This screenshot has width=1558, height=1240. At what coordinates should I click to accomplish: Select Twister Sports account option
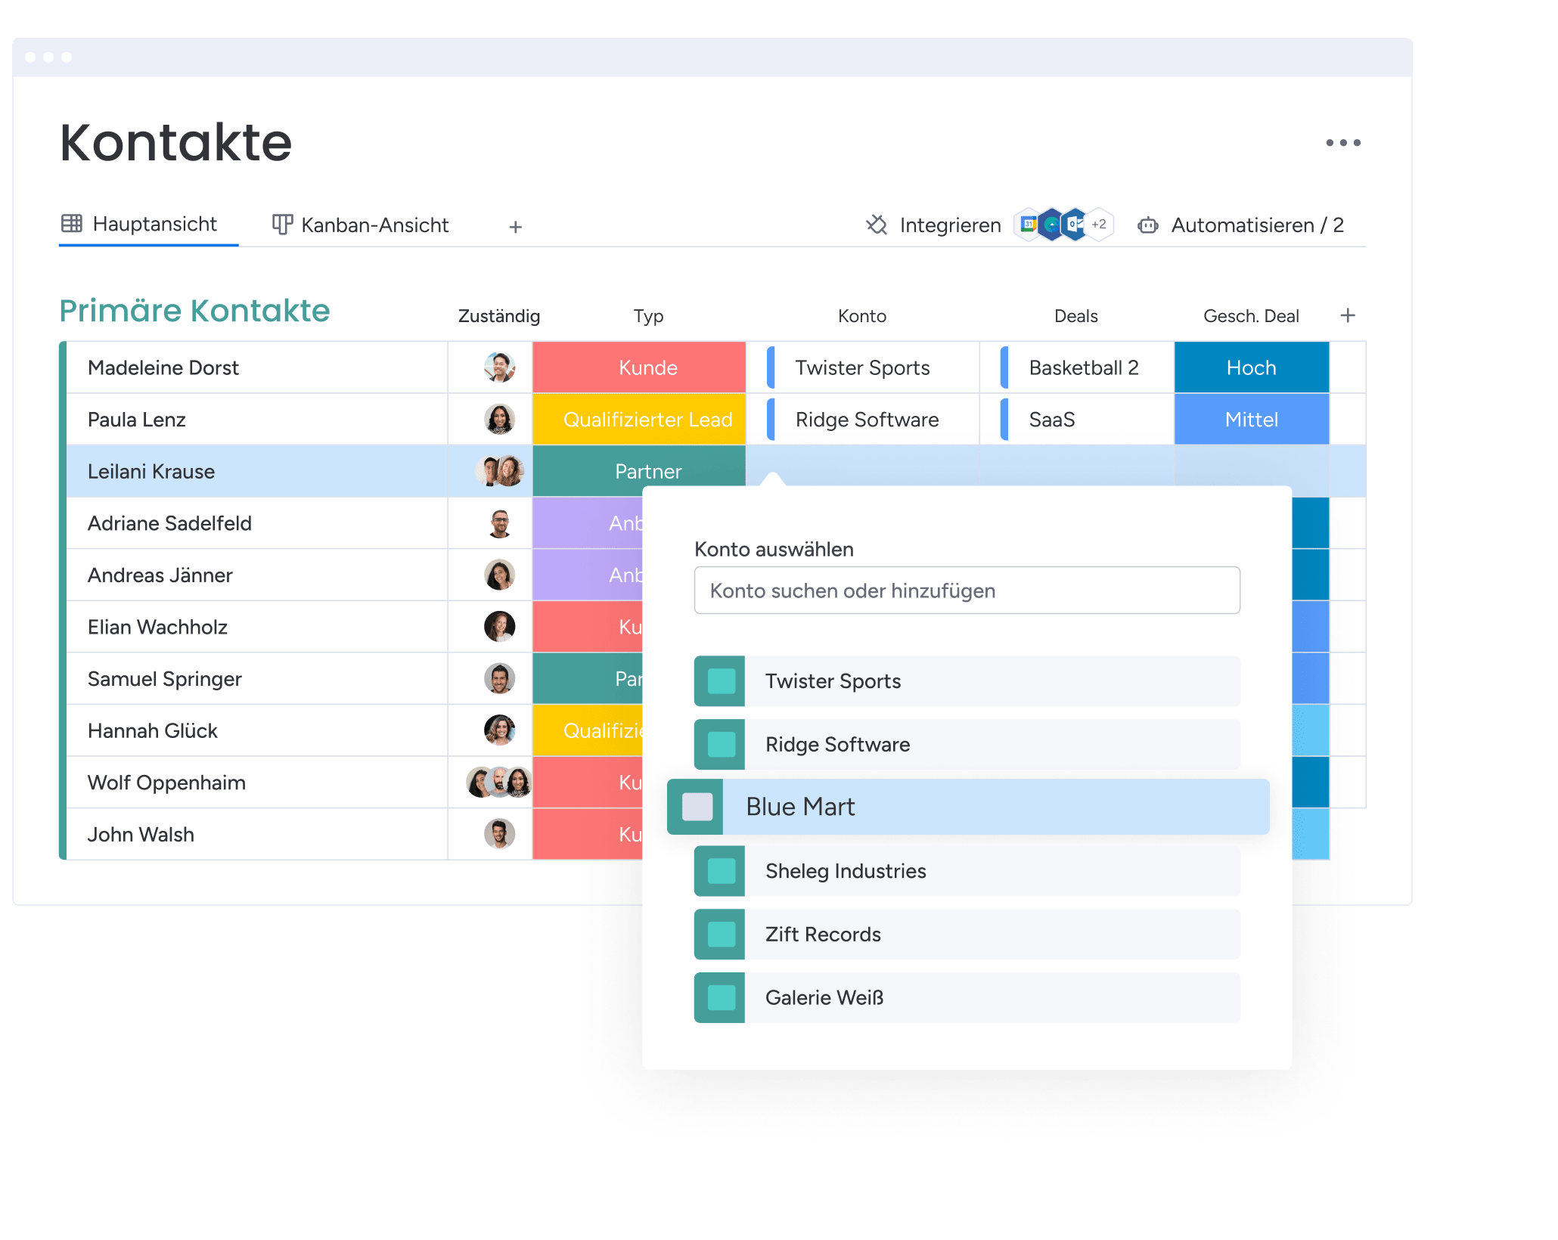point(968,680)
